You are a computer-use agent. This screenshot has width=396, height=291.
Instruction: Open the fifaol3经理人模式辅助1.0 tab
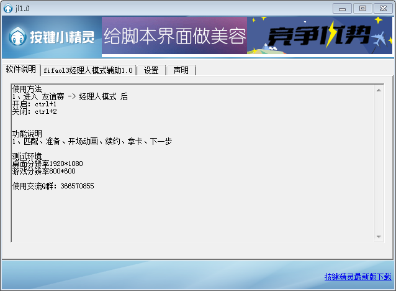click(88, 70)
